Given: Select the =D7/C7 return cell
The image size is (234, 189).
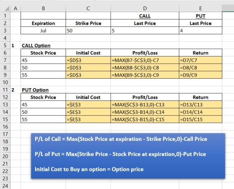Looking at the screenshot, I should pos(201,60).
